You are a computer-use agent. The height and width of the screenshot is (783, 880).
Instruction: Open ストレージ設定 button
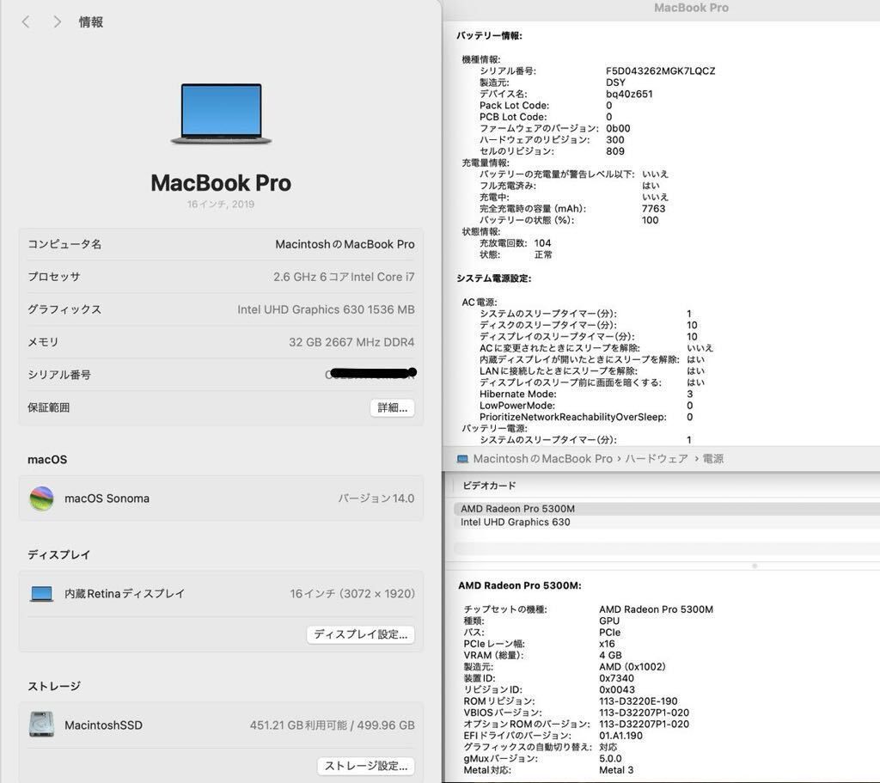pos(366,766)
